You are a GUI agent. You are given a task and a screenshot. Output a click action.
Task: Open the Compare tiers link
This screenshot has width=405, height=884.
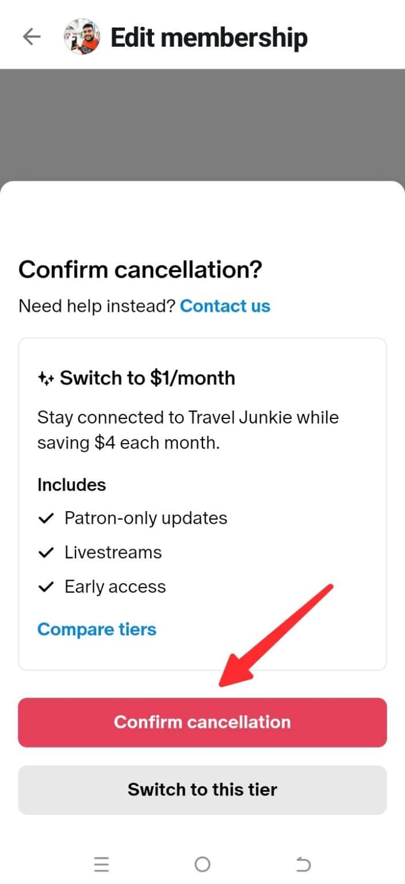coord(97,629)
